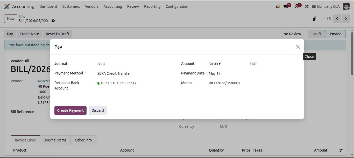Close the Pay dialog with X
The width and height of the screenshot is (354, 158).
[x=298, y=47]
